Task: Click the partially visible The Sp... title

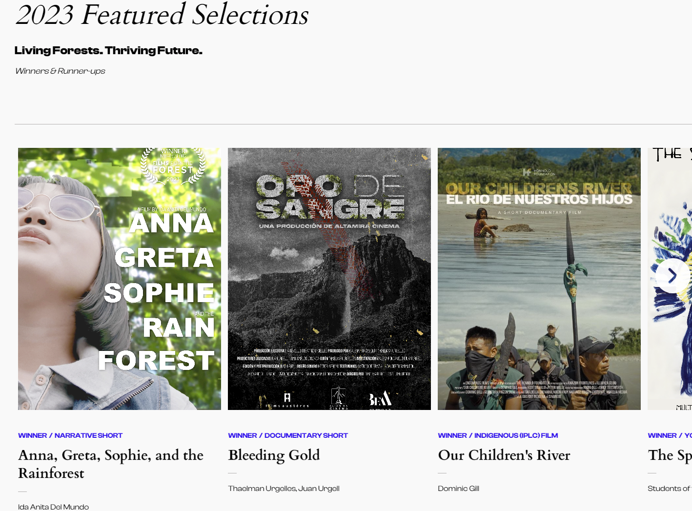Action: coord(670,455)
